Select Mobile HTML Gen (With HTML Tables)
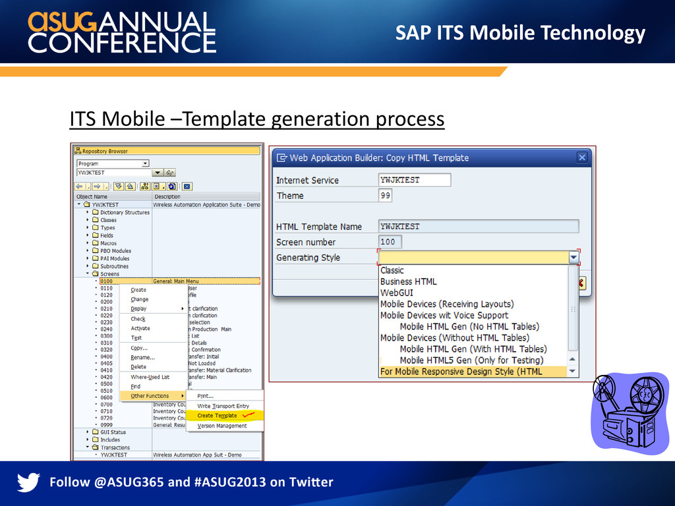The height and width of the screenshot is (506, 675). (x=473, y=349)
